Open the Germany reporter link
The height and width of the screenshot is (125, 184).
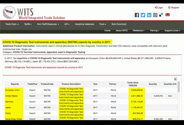tap(9, 102)
